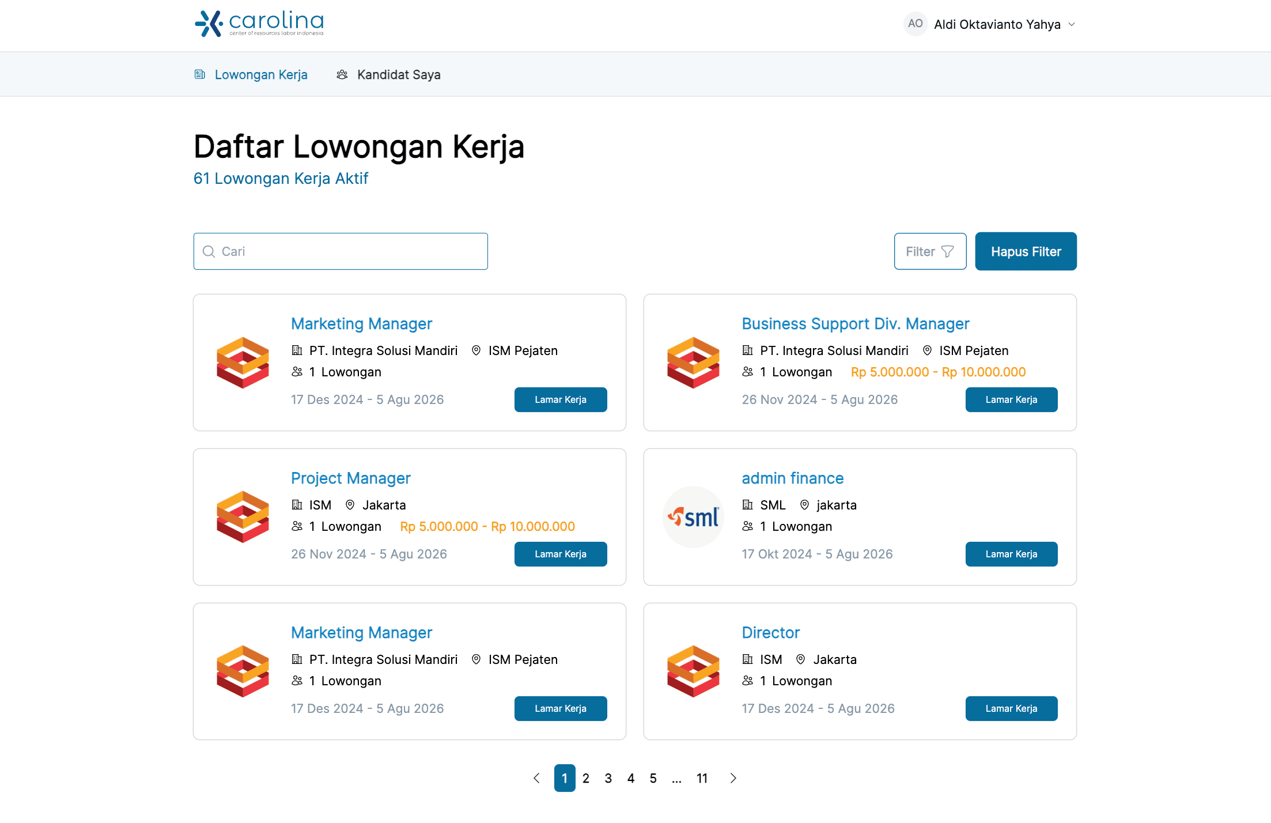
Task: Click the 61 Lowongan Kerja Aktif text
Action: point(281,179)
